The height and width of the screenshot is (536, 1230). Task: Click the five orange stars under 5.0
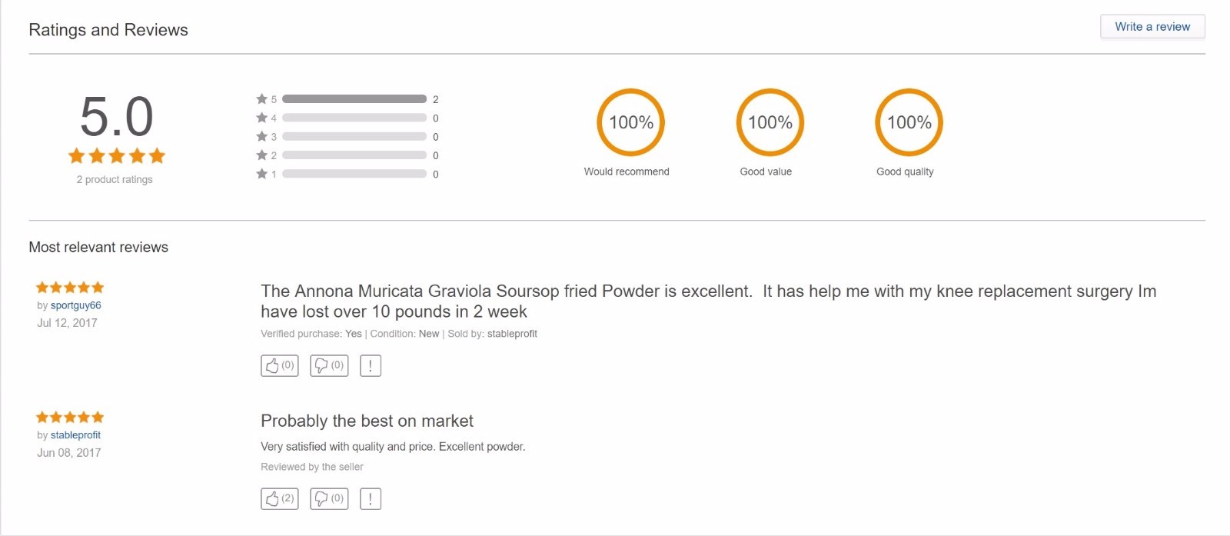(117, 156)
